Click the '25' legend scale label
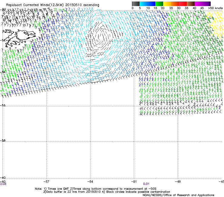224x197 pixels. 171,8
